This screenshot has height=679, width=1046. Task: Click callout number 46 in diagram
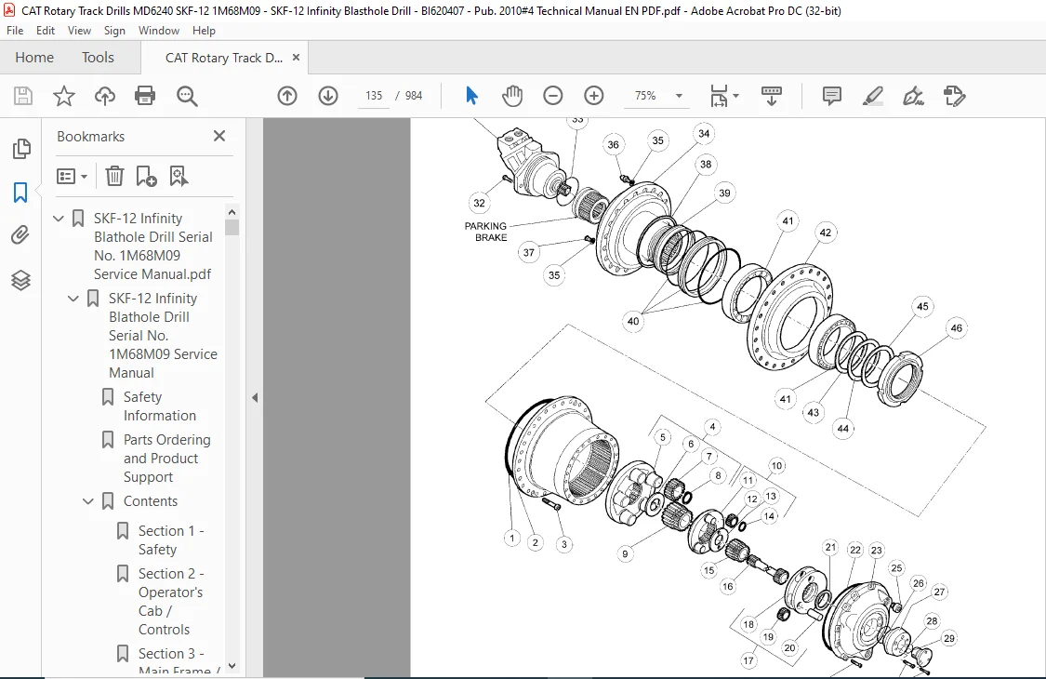click(956, 327)
